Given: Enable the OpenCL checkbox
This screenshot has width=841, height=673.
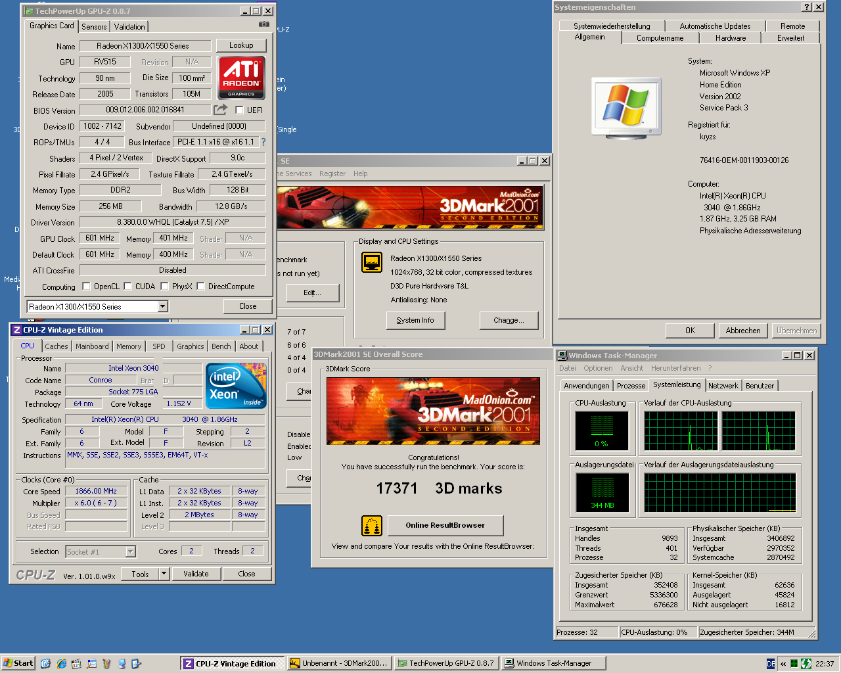Looking at the screenshot, I should (86, 286).
